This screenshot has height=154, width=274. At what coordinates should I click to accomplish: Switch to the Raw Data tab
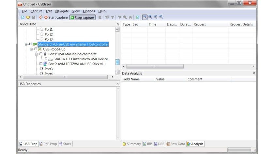click(176, 144)
